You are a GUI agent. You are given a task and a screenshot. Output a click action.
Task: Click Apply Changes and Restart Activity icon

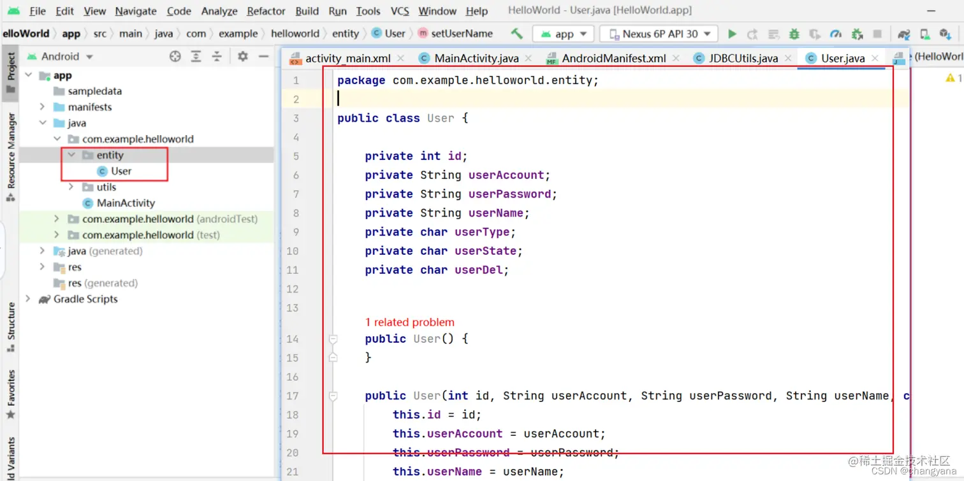[753, 34]
